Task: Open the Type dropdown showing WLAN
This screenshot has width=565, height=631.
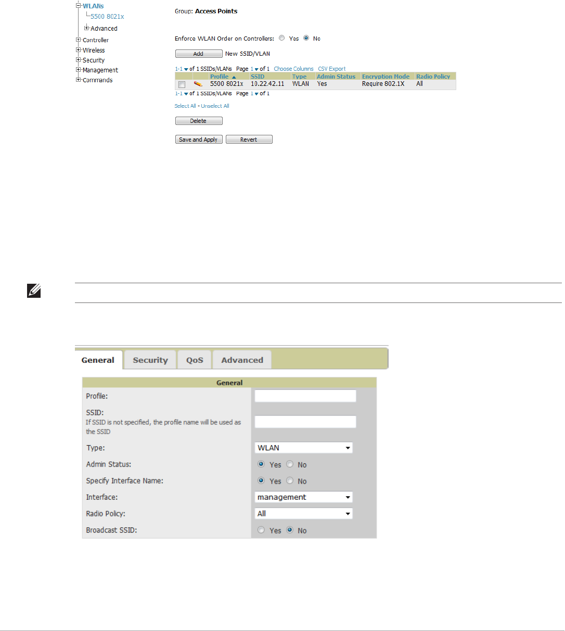Action: 304,448
